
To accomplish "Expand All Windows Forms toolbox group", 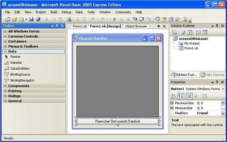I will [x=5, y=31].
